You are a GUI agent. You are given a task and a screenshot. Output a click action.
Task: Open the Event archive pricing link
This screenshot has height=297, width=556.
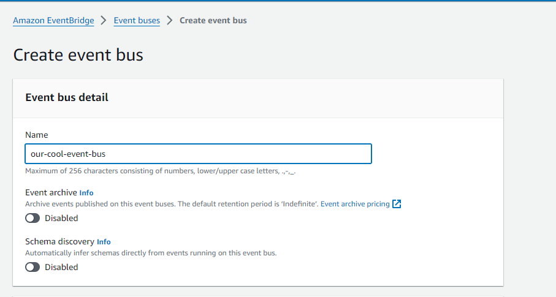pyautogui.click(x=355, y=204)
